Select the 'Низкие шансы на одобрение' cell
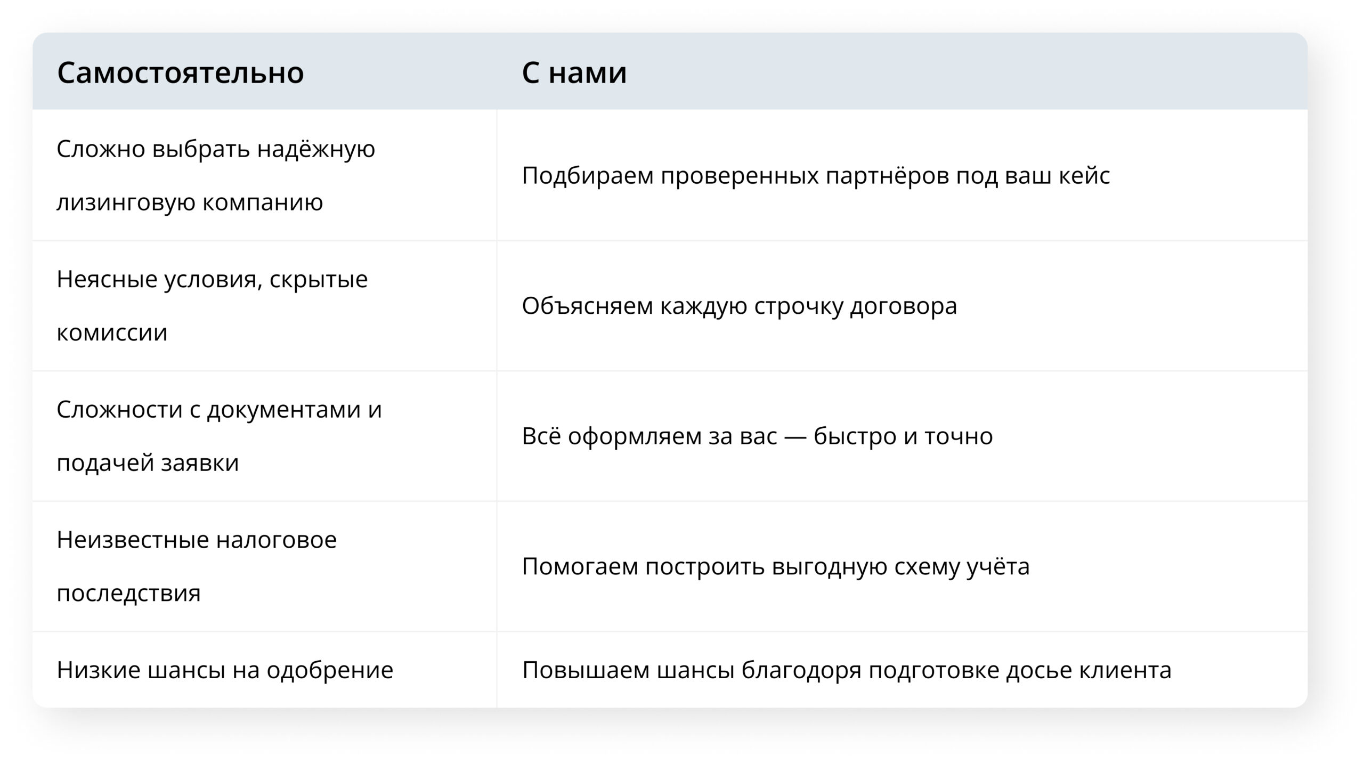The image size is (1364, 764). pos(264,670)
